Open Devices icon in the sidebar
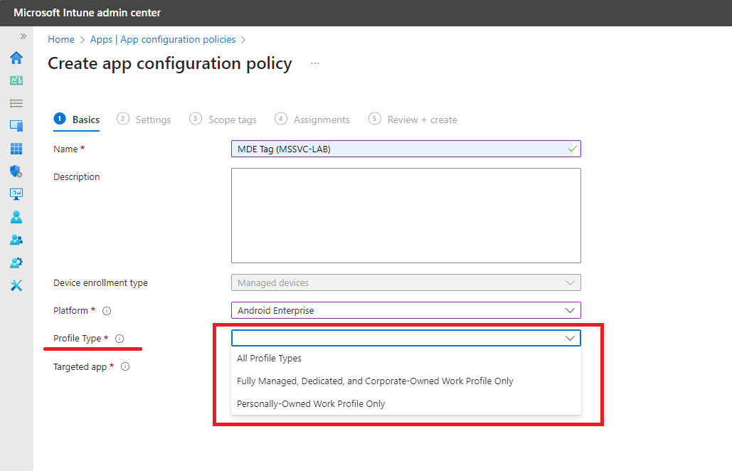732x471 pixels. (16, 125)
